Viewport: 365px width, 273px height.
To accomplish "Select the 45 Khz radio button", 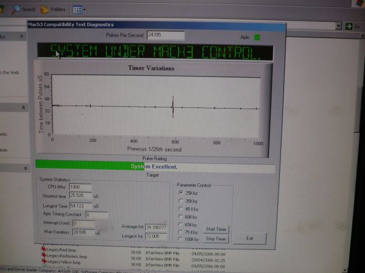I will pyautogui.click(x=181, y=209).
